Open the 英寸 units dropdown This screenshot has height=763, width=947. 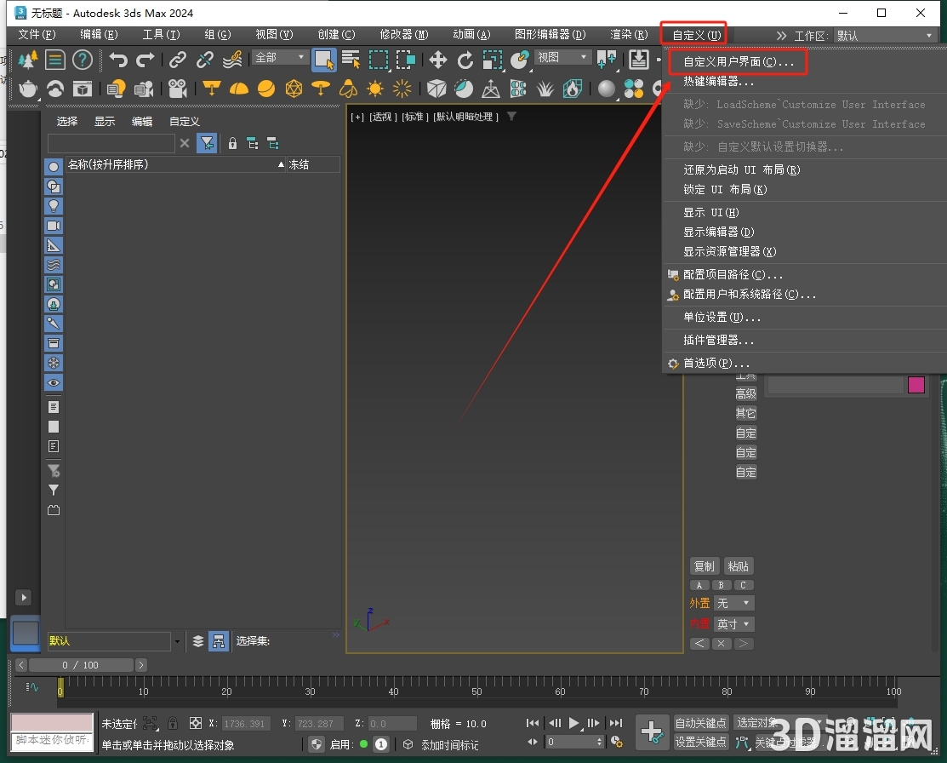click(x=733, y=624)
